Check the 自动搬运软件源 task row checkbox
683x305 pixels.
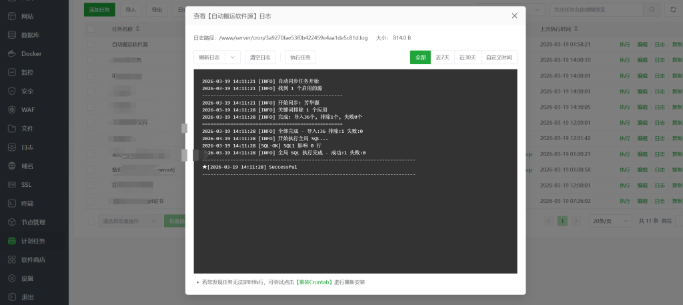91,45
